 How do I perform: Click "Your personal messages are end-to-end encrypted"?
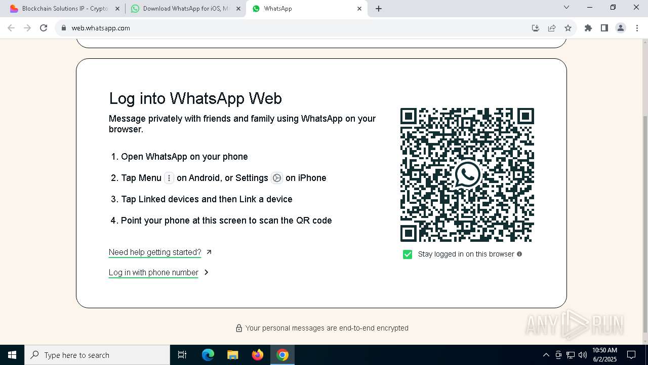pyautogui.click(x=327, y=328)
